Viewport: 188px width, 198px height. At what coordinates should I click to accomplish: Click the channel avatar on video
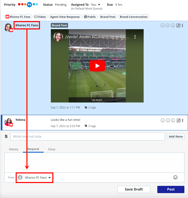pos(58,37)
